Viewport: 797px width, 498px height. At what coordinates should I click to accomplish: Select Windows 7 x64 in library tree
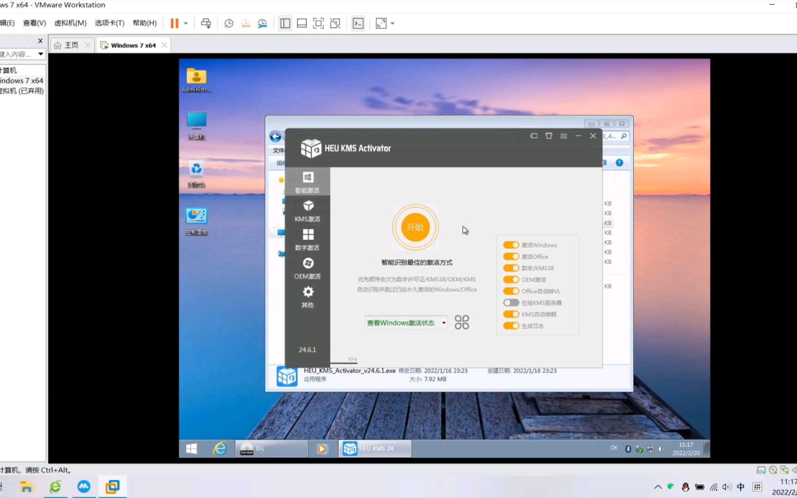(22, 80)
